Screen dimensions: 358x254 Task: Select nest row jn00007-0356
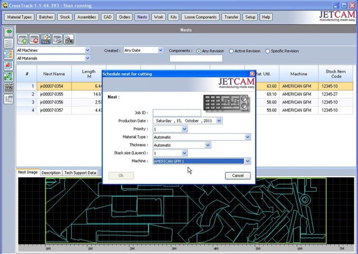point(184,102)
